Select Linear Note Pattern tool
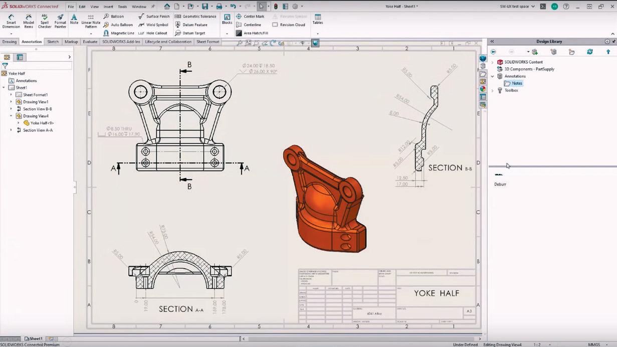This screenshot has width=617, height=347. pyautogui.click(x=91, y=21)
